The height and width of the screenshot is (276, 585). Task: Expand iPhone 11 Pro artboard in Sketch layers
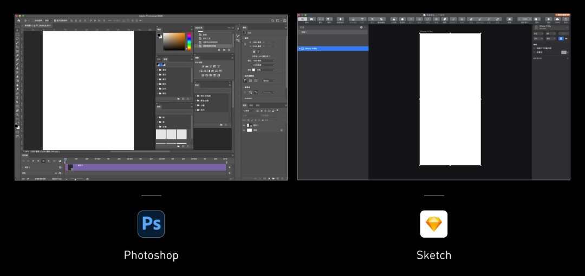300,49
